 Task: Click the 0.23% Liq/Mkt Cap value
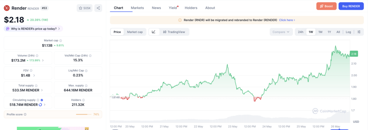(x=78, y=75)
